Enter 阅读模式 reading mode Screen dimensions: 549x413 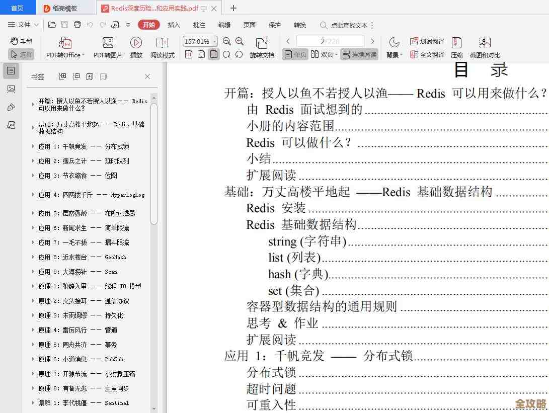tap(162, 46)
